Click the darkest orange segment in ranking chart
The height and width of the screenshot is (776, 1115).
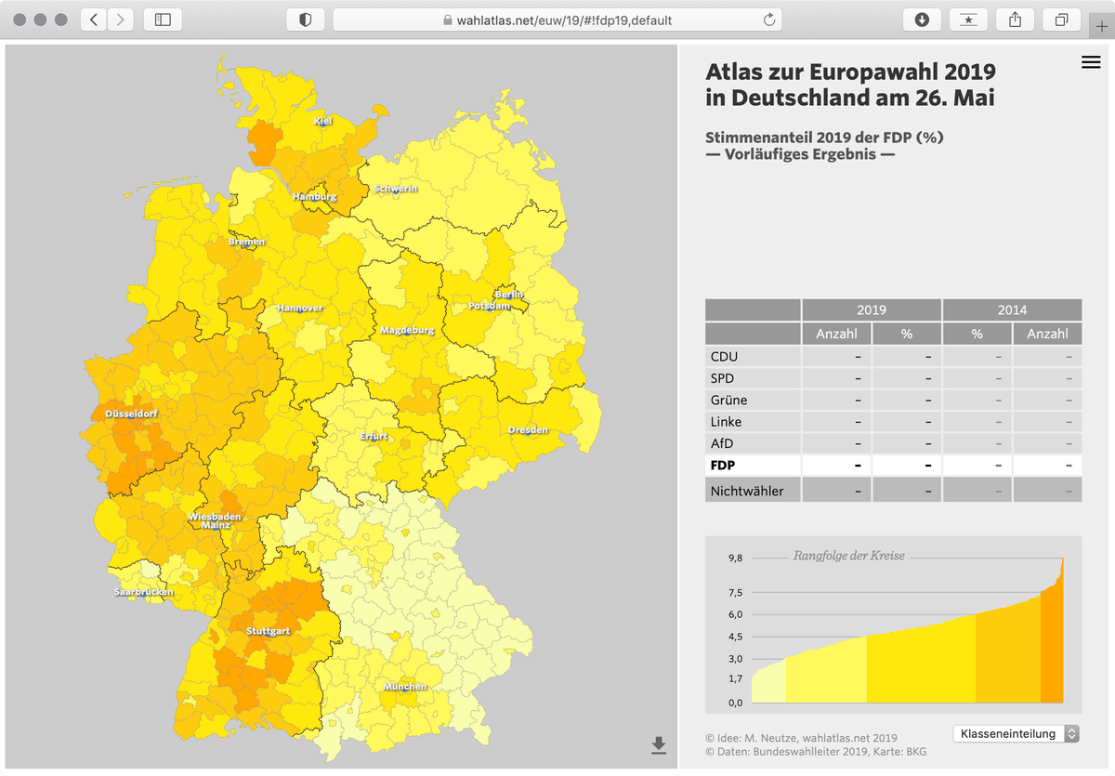(1052, 651)
